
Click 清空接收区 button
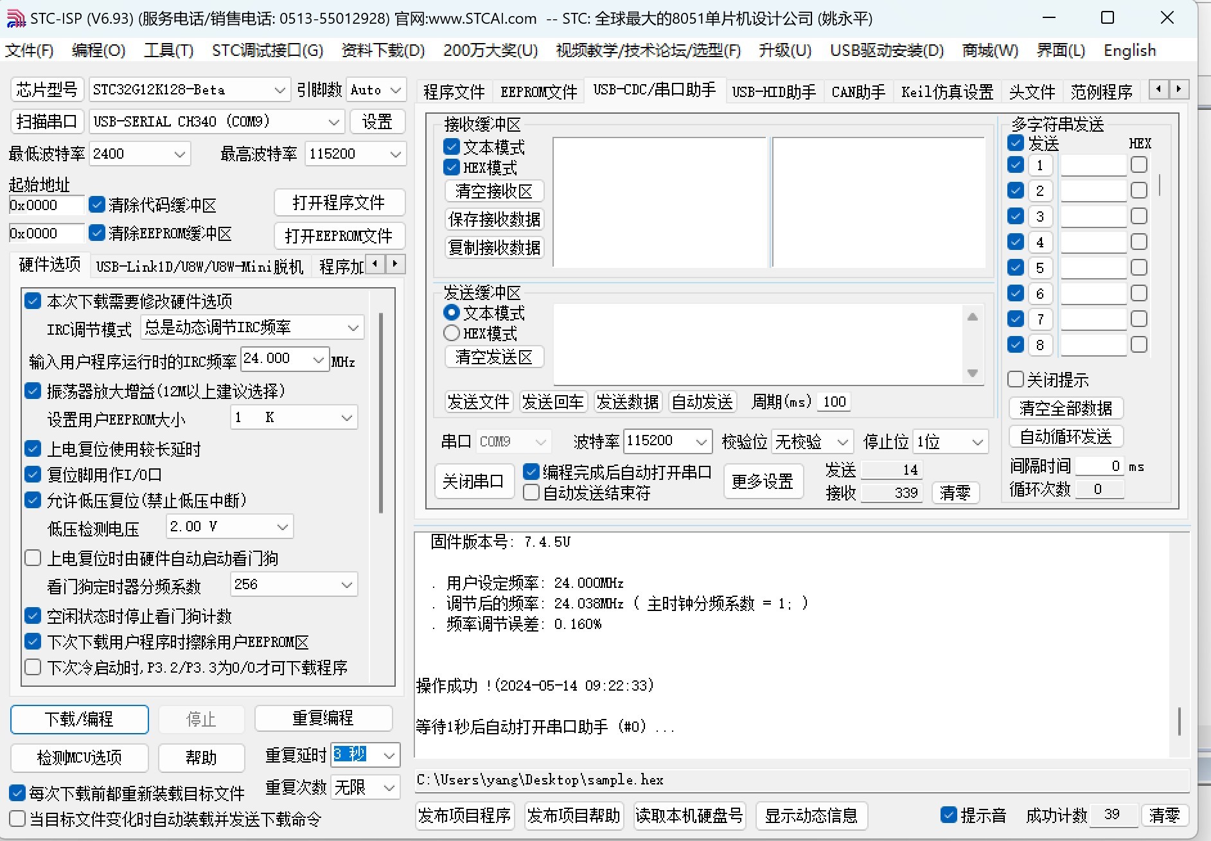[494, 191]
